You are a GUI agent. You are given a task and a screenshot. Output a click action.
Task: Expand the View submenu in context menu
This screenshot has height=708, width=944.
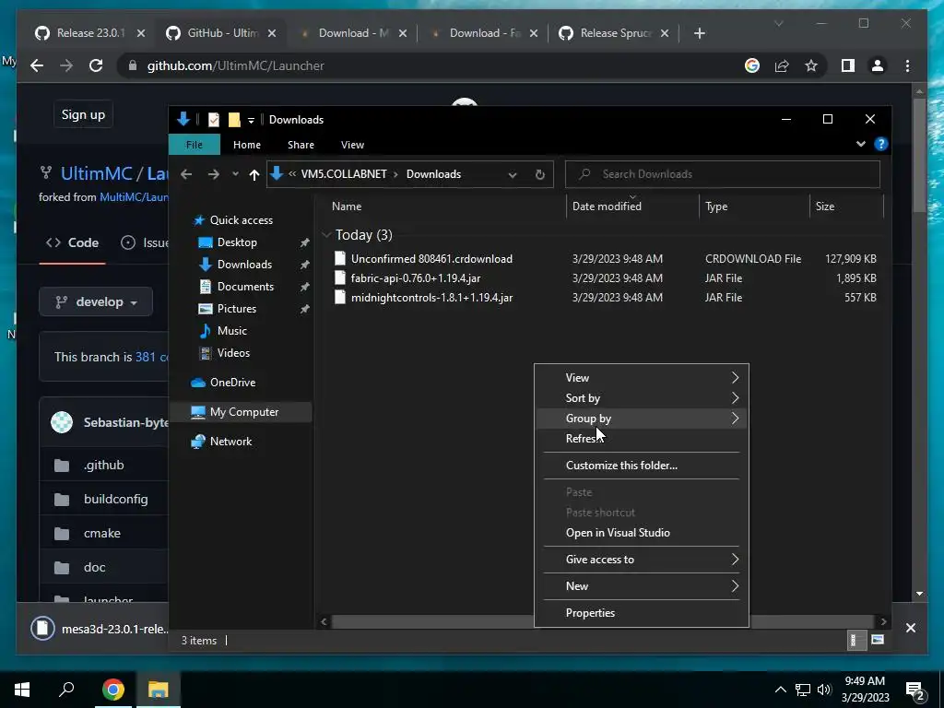[x=642, y=377]
